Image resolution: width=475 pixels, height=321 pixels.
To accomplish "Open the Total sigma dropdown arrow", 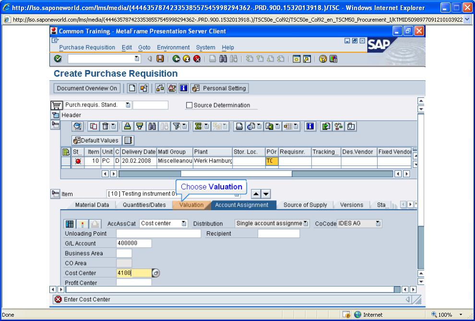I will coord(206,126).
